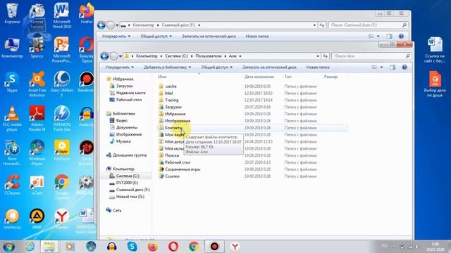Expand the view options arrow in front window
Viewport: 451px width, 253px height.
381,67
